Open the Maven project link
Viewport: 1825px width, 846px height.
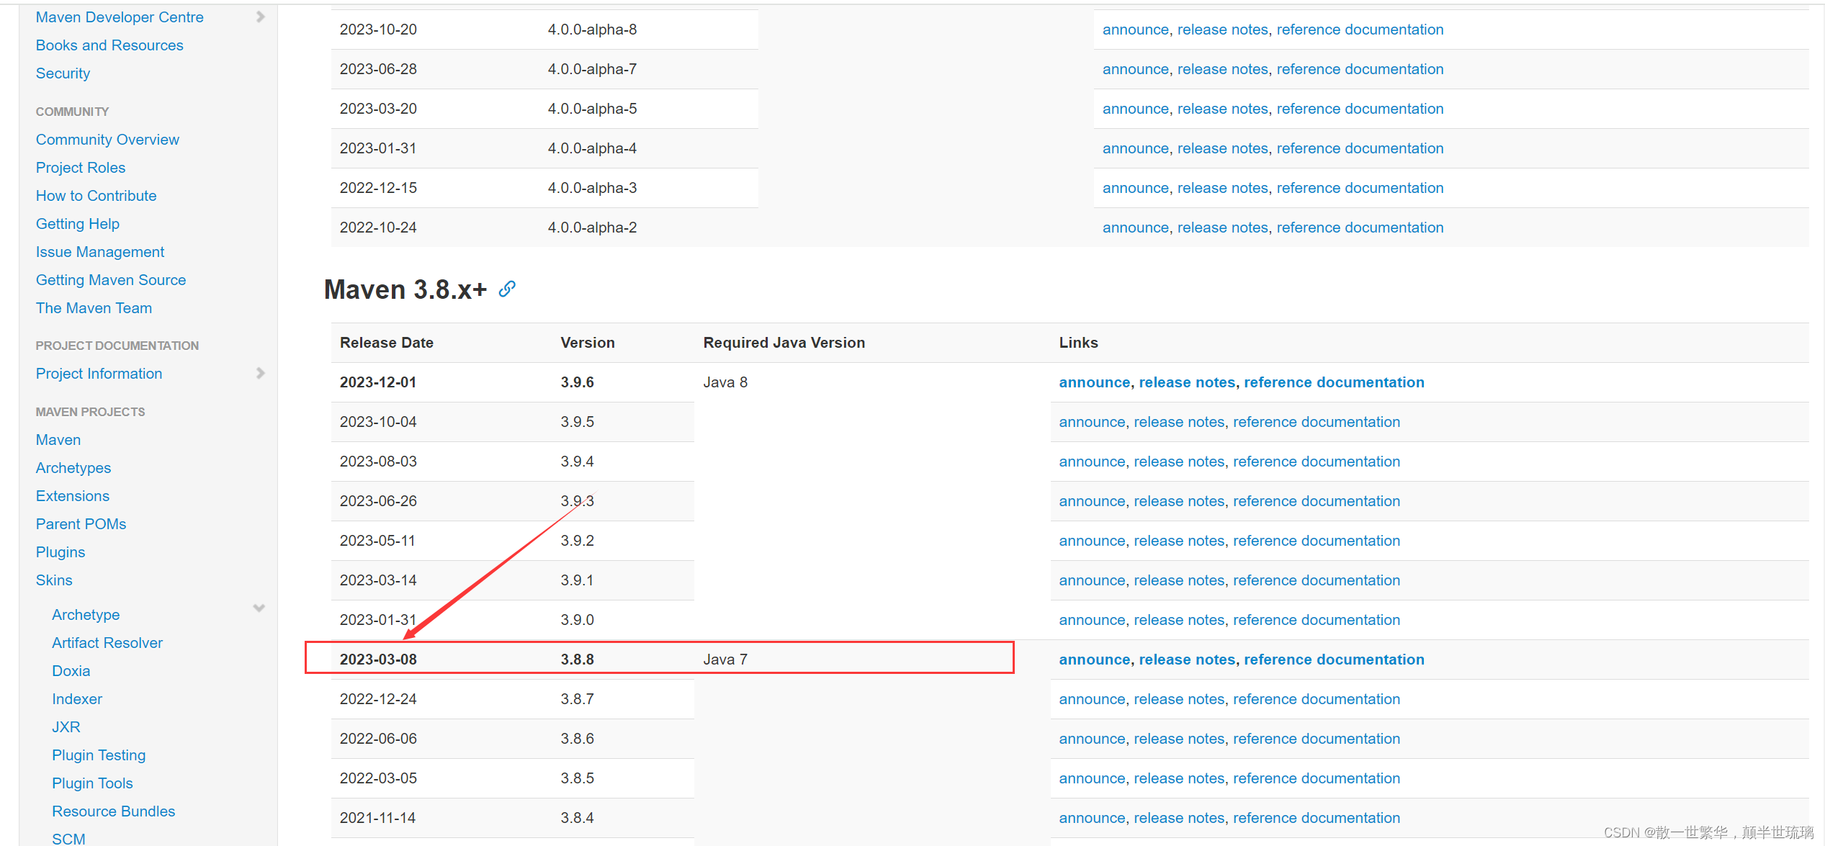point(58,440)
